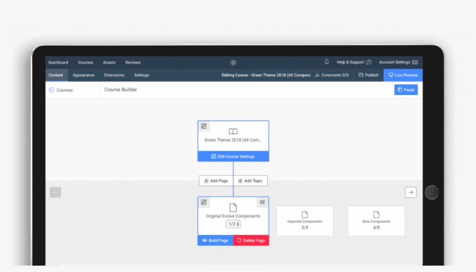This screenshot has width=476, height=272.
Task: Open Help & Support
Action: (x=354, y=62)
